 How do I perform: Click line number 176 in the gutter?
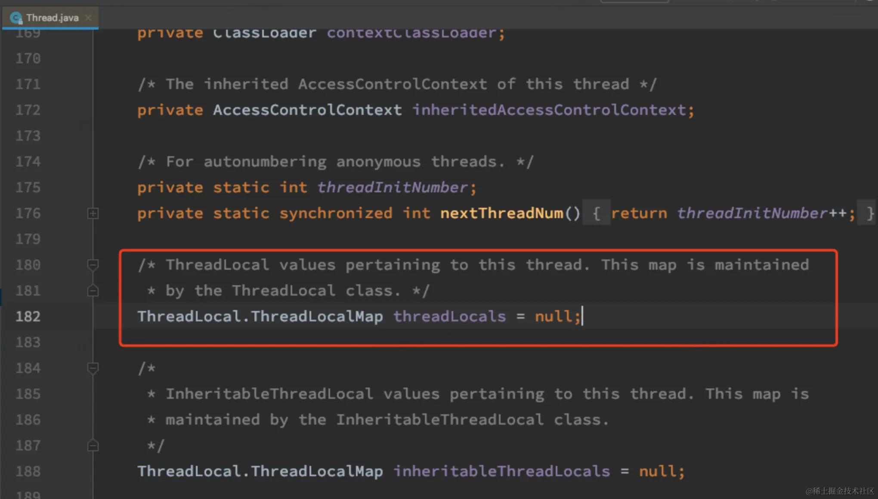pyautogui.click(x=28, y=213)
